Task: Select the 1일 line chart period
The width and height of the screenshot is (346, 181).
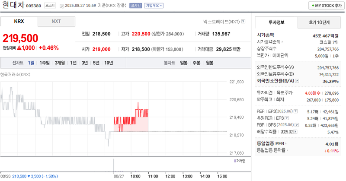Action: tap(31, 63)
